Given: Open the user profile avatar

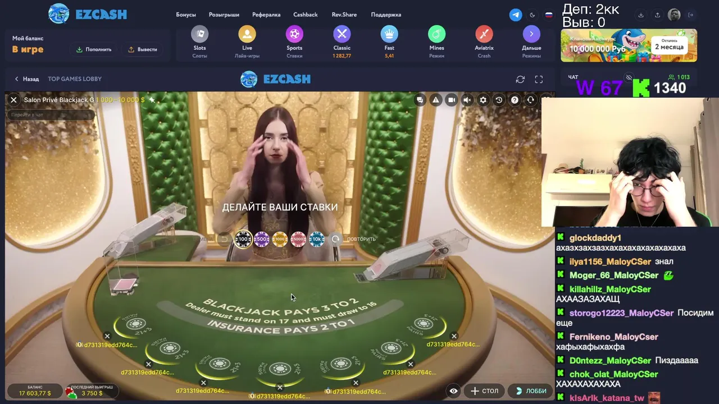Looking at the screenshot, I should click(674, 15).
